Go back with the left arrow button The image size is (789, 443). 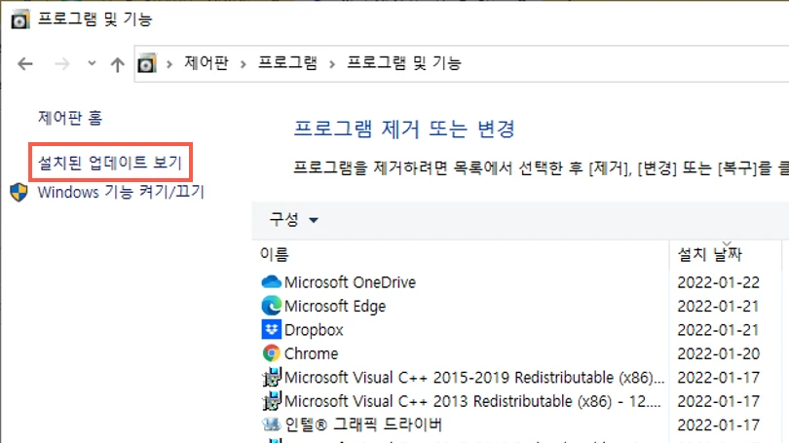pos(25,64)
